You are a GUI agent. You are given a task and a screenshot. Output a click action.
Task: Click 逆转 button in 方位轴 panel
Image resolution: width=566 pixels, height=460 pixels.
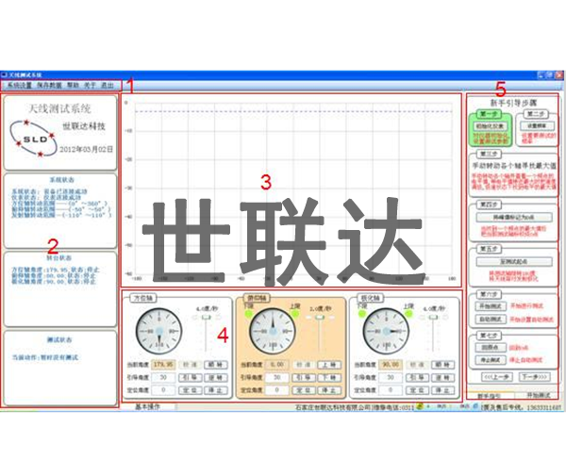pos(216,377)
